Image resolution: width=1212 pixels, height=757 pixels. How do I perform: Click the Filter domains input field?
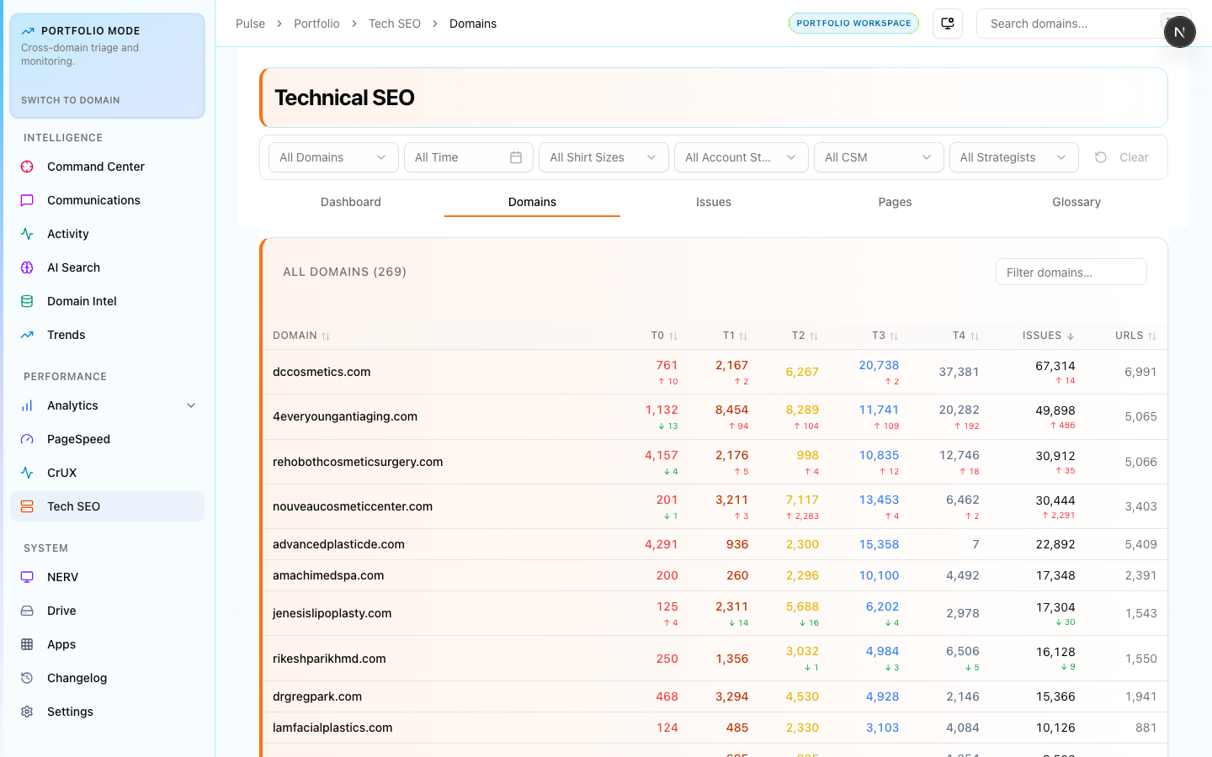click(1071, 273)
